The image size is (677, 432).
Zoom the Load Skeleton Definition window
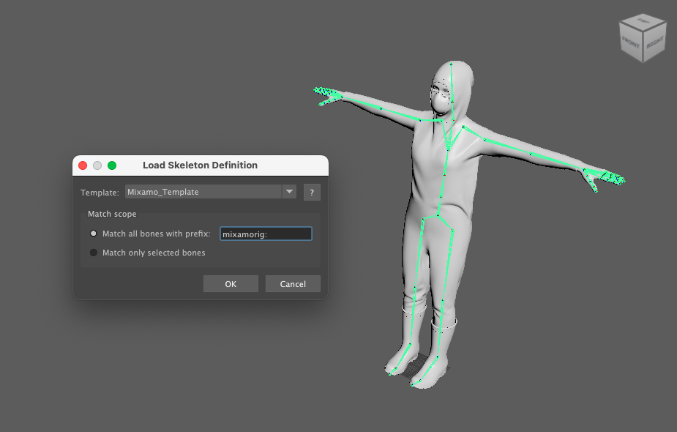coord(112,165)
